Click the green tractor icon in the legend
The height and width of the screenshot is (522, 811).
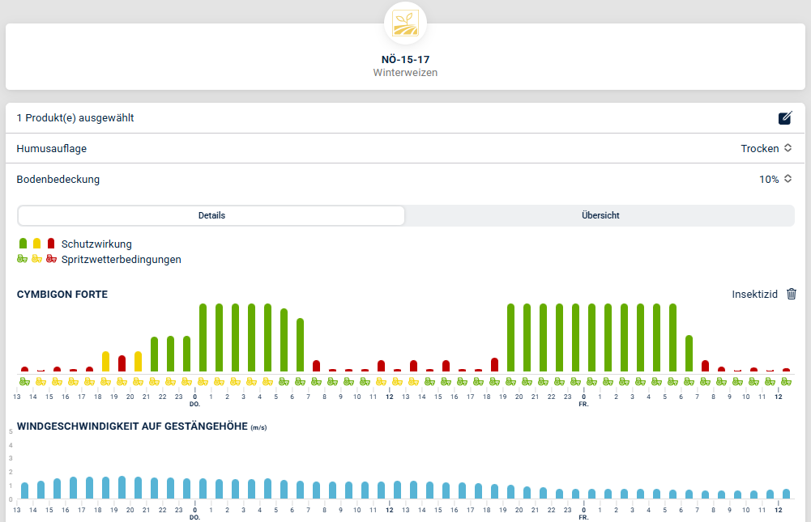(x=23, y=259)
